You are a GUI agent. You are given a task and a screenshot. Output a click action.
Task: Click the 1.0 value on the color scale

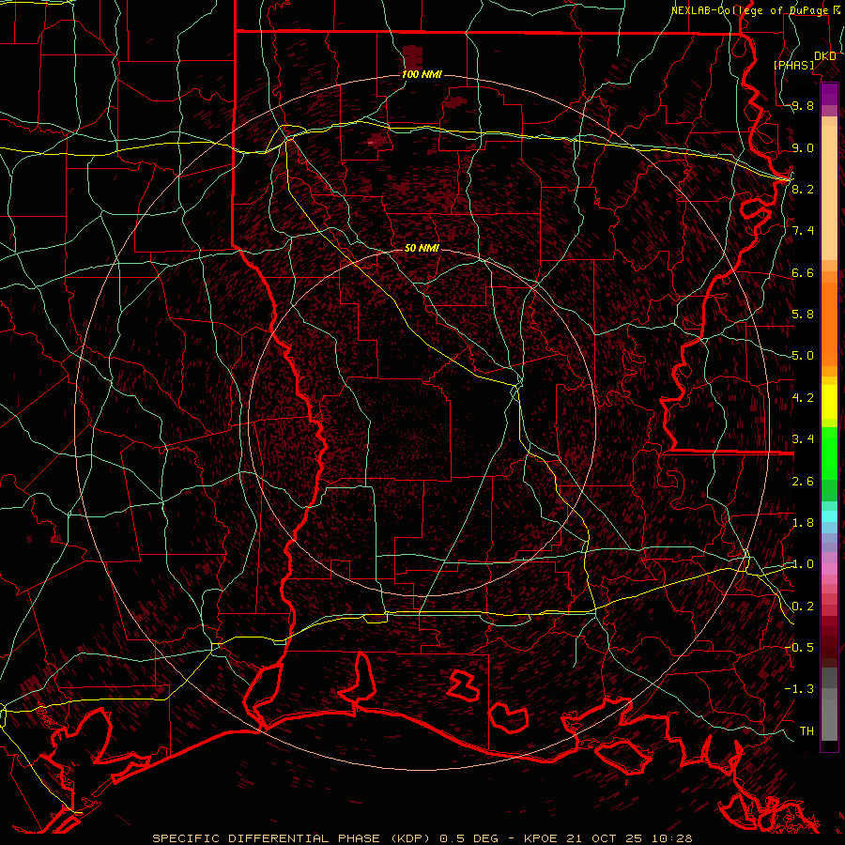(x=803, y=564)
